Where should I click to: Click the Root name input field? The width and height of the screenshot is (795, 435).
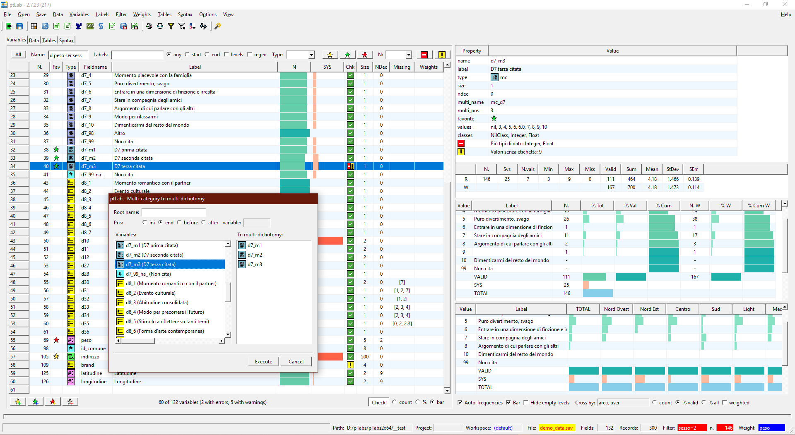[x=174, y=212]
